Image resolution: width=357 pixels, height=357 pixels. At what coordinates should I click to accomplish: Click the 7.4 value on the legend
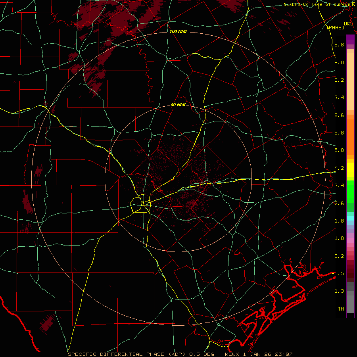(339, 98)
